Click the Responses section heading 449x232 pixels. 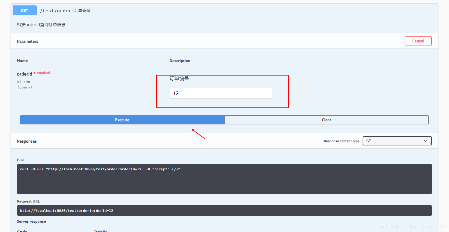point(27,141)
